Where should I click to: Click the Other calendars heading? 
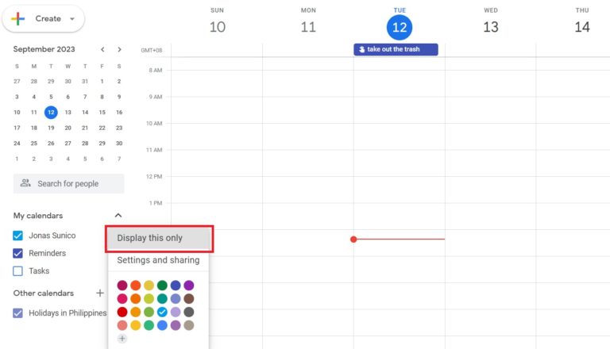point(44,293)
